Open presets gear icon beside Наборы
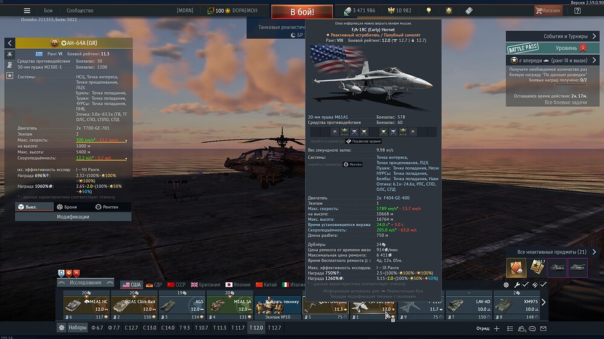Viewport: 604px width, 339px height. point(62,328)
